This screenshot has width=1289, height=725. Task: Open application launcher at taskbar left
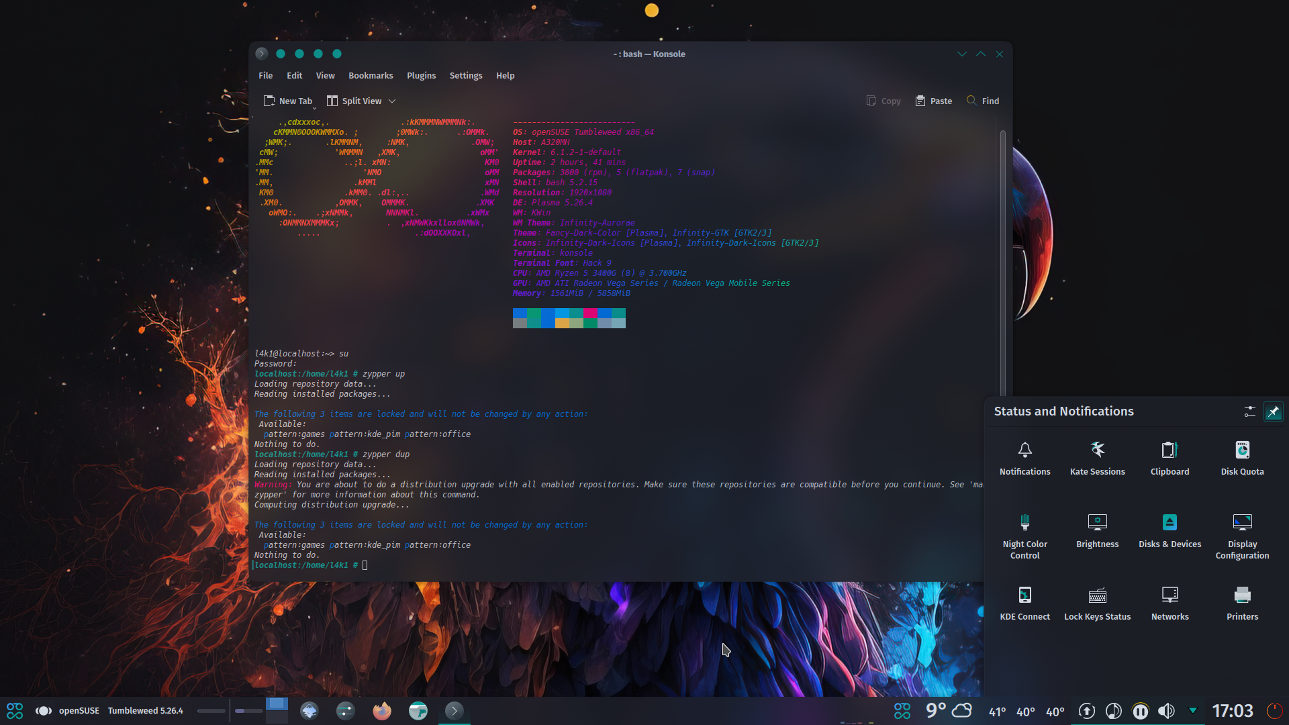click(15, 711)
